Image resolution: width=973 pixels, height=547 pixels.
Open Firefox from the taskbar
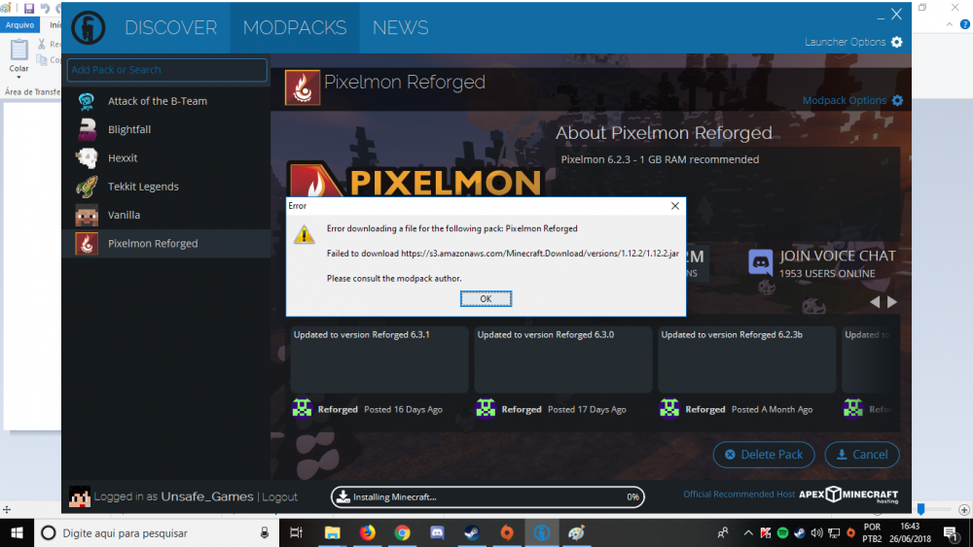pos(368,532)
